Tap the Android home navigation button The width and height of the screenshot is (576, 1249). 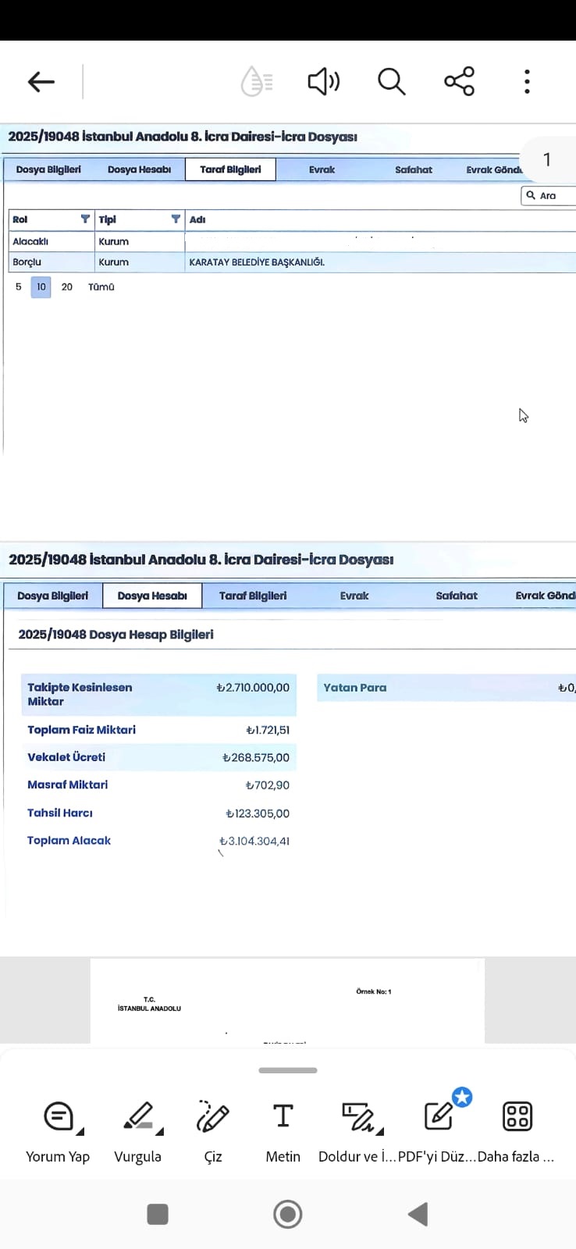287,1214
